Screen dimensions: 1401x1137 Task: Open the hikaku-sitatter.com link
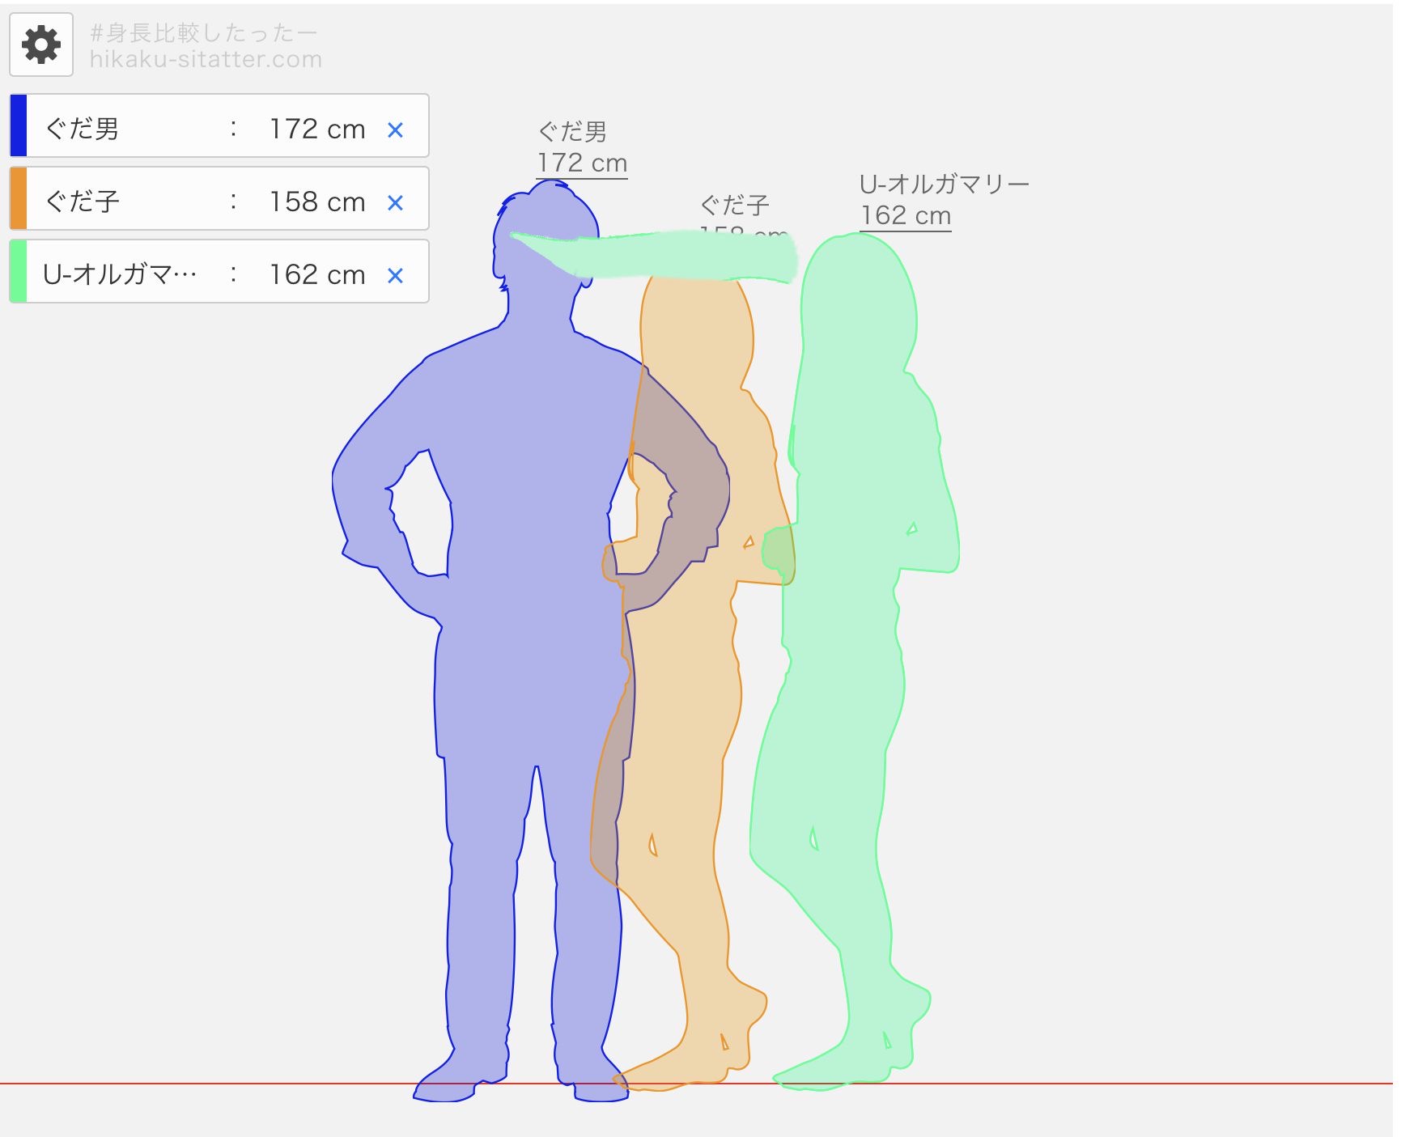[206, 59]
